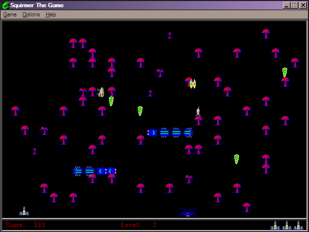Click the "Squirmer The Game" title text
309x232 pixels.
(x=37, y=5)
